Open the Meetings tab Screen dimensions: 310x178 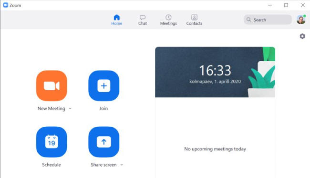click(x=168, y=20)
